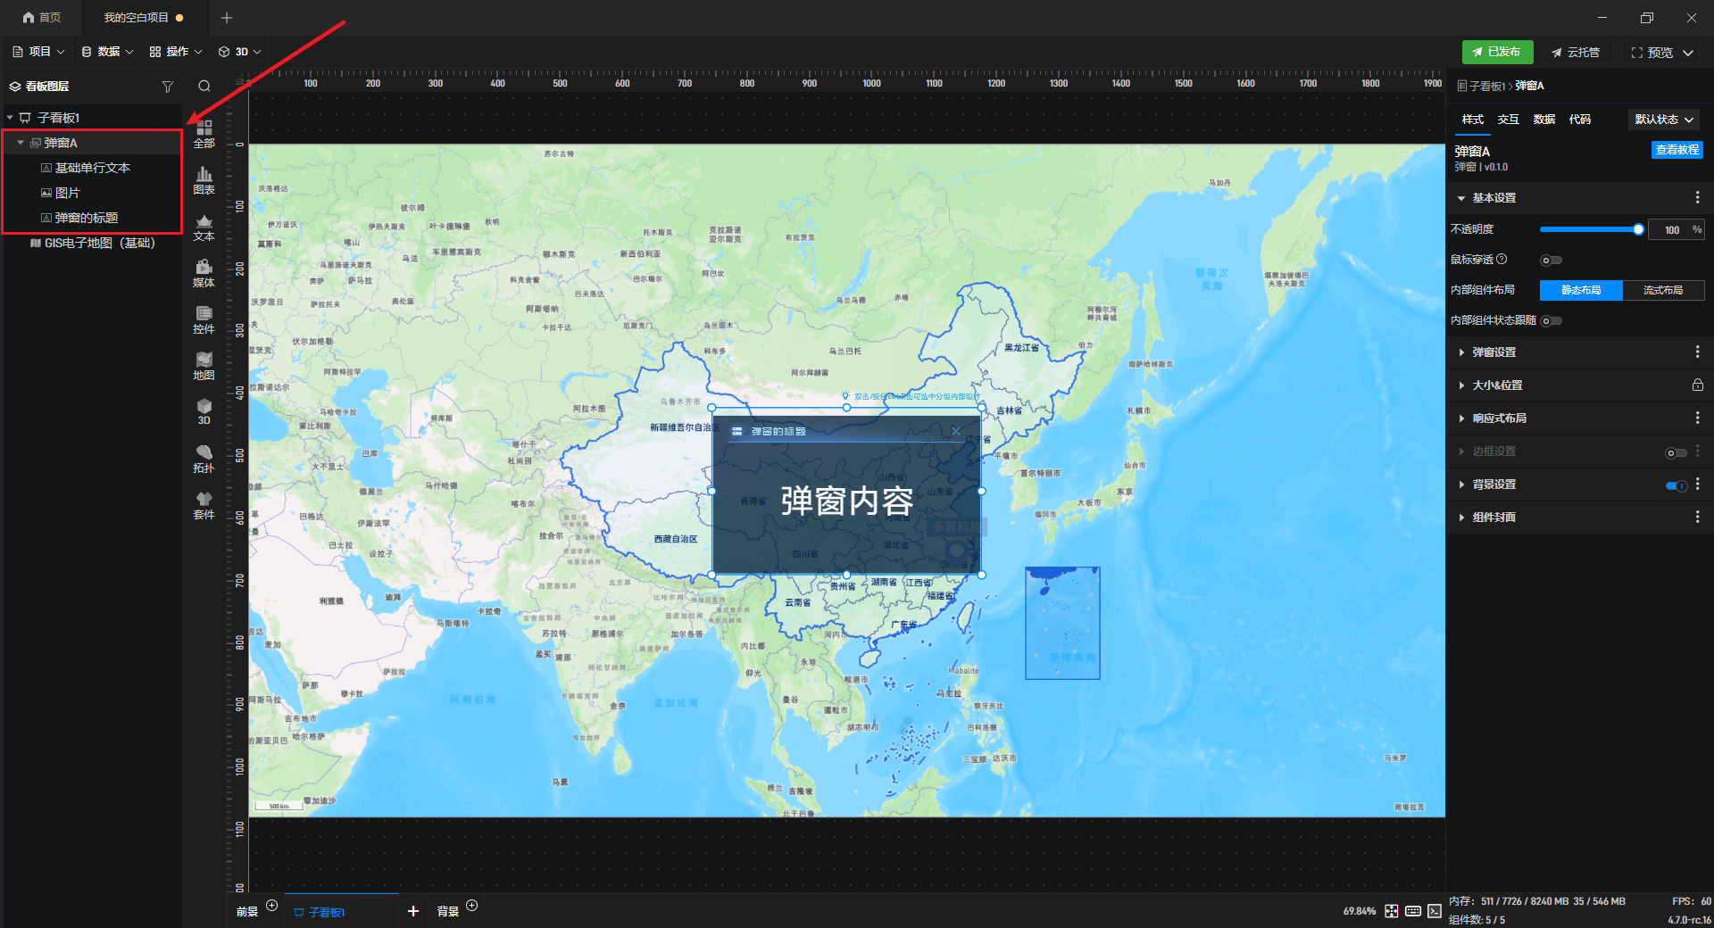Open the 地图 (map) component category
The width and height of the screenshot is (1714, 928).
[x=204, y=366]
